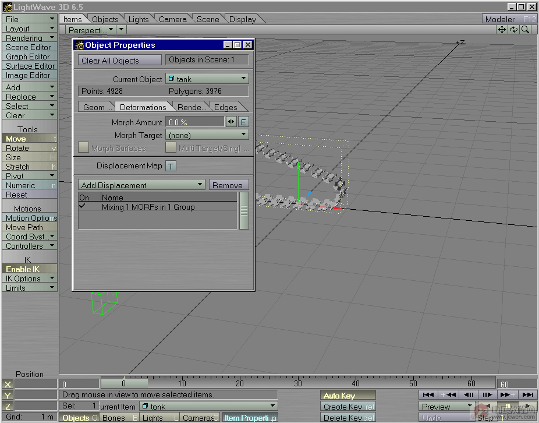Click the Morph Amount value field
The height and width of the screenshot is (423, 539).
[x=195, y=122]
